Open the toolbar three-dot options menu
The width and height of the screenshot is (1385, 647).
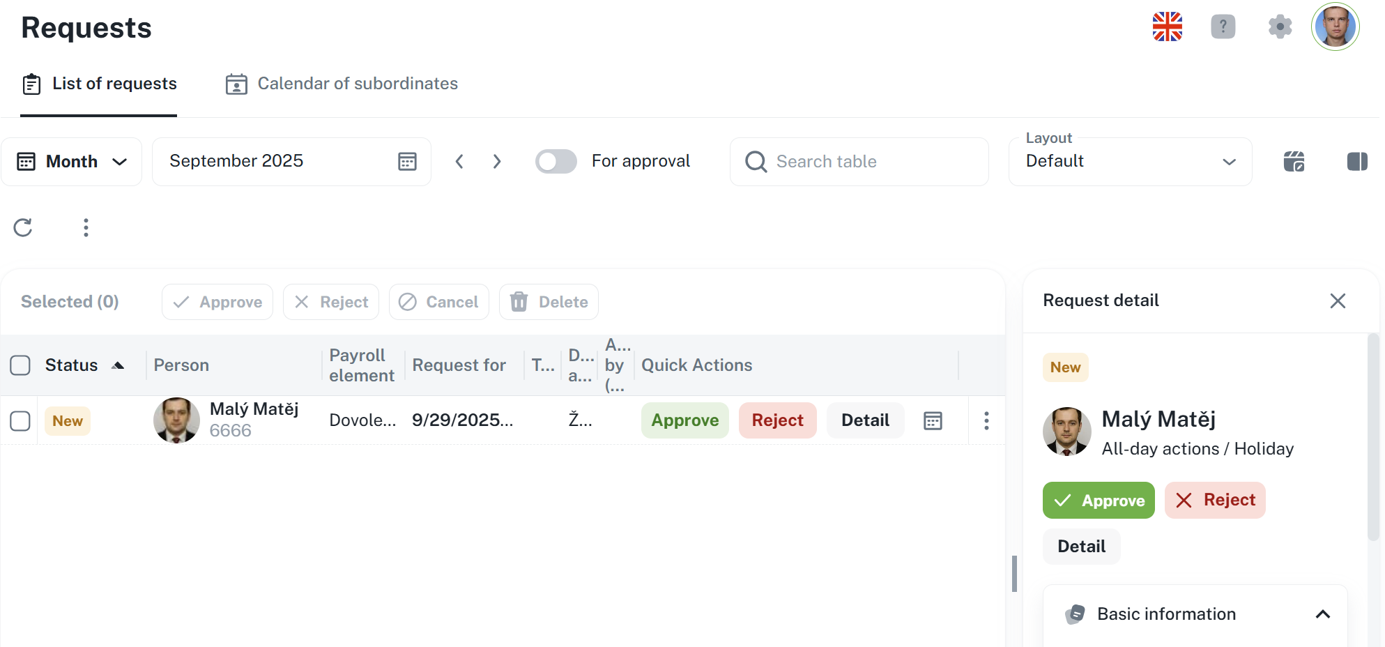pos(86,227)
